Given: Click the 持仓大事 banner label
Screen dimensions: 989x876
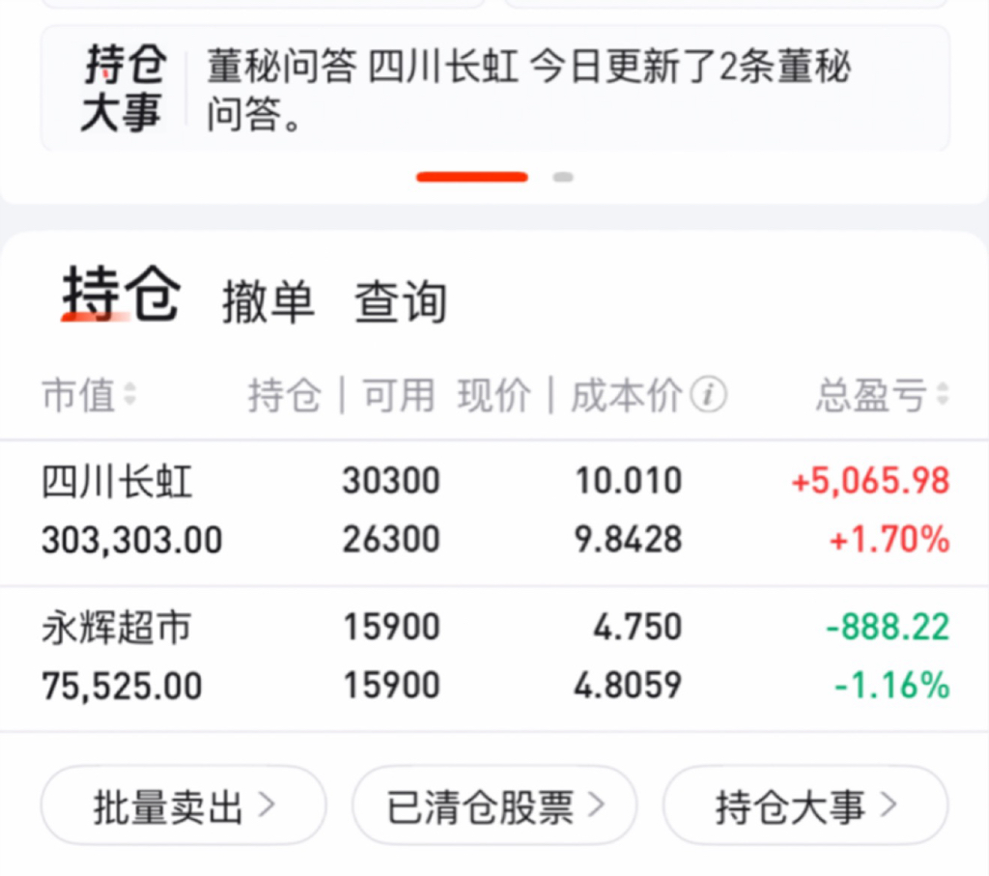Looking at the screenshot, I should (124, 88).
